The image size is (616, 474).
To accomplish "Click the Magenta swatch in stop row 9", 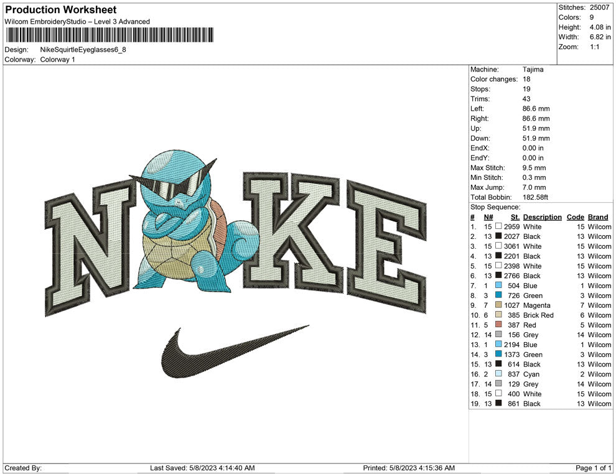I will (498, 305).
